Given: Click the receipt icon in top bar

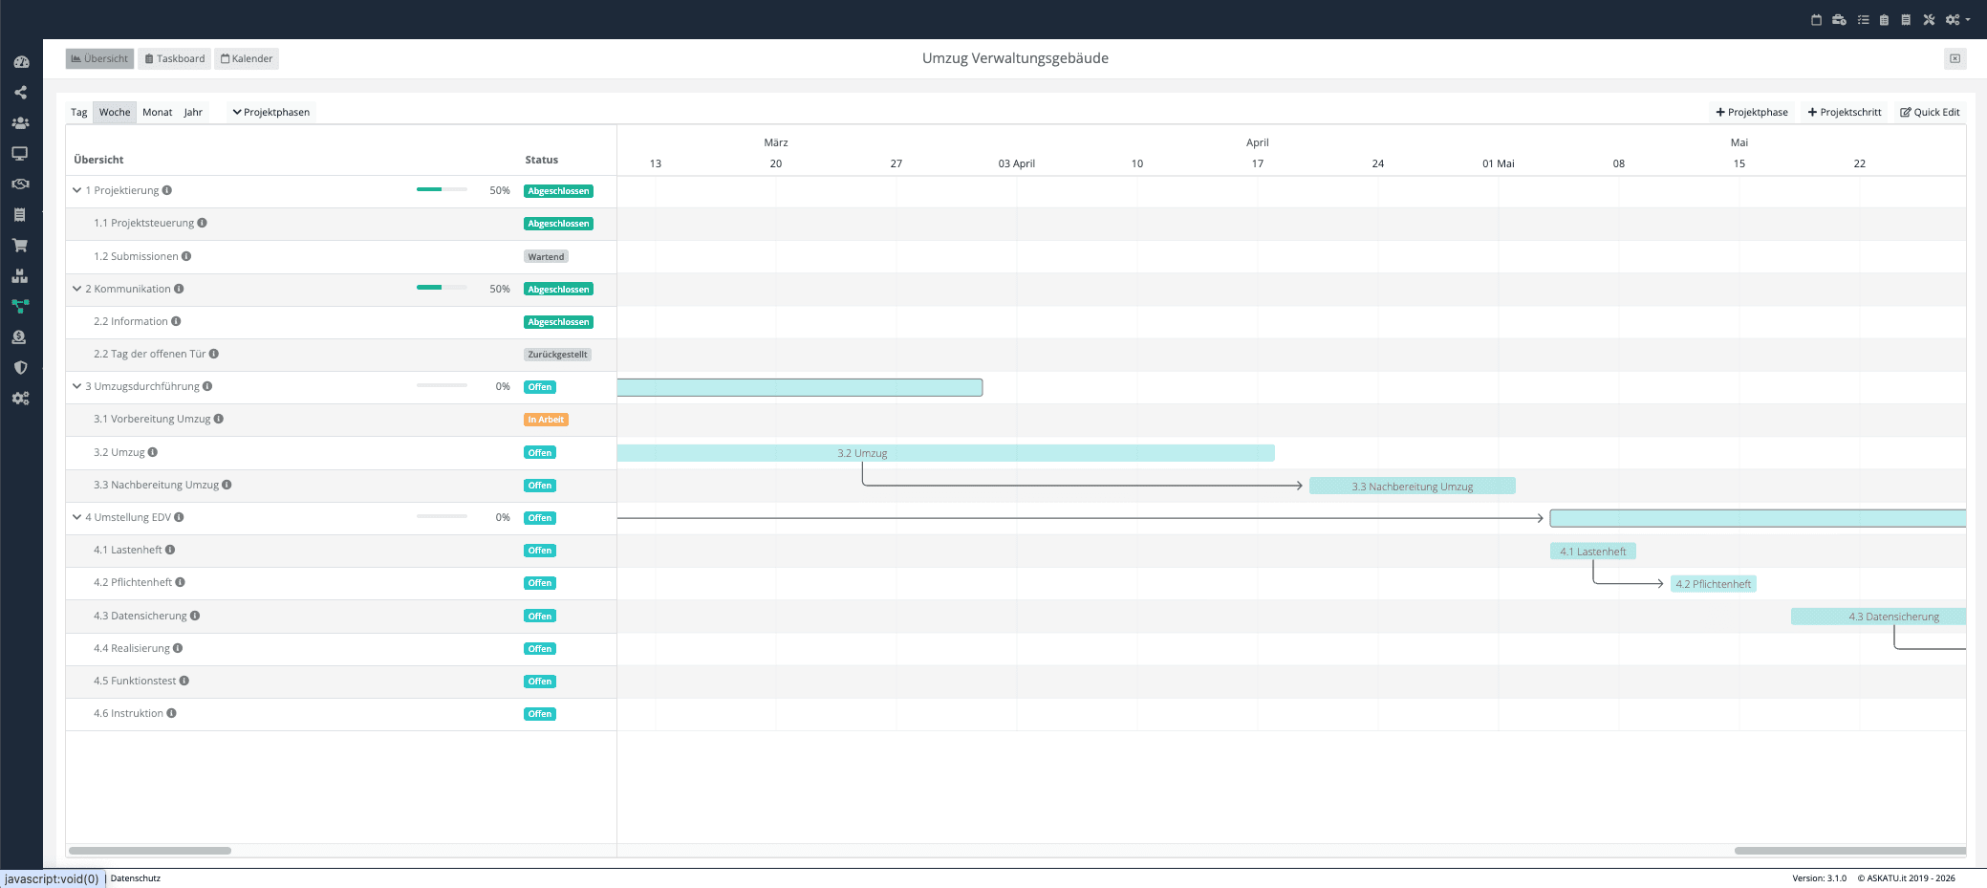Looking at the screenshot, I should (x=1906, y=19).
